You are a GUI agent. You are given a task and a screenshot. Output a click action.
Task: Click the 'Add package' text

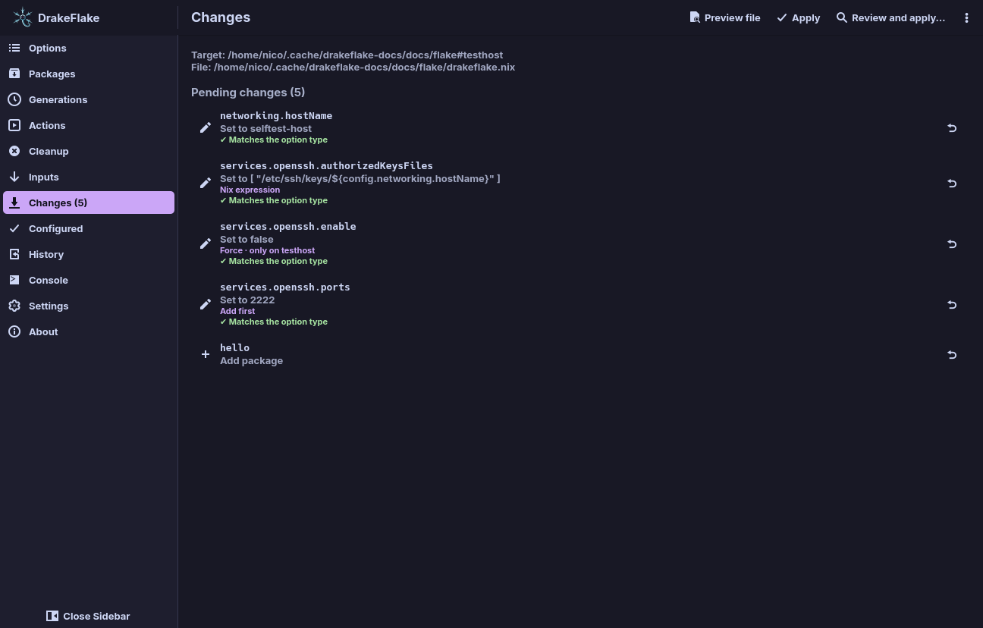click(251, 360)
